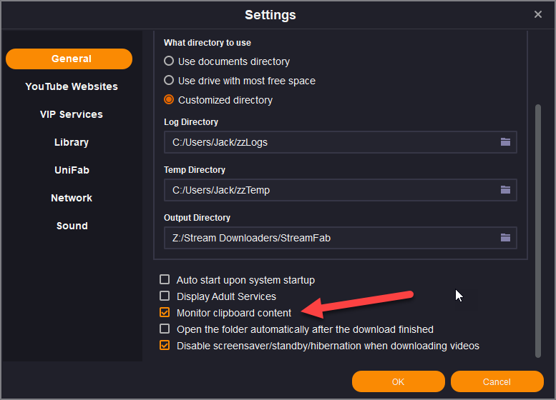Viewport: 556px width, 400px height.
Task: Tick Display Adult Services checkbox
Action: point(165,296)
